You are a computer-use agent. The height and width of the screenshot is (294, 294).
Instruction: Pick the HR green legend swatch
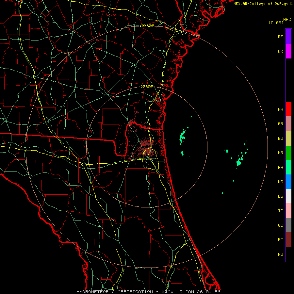coord(288,153)
